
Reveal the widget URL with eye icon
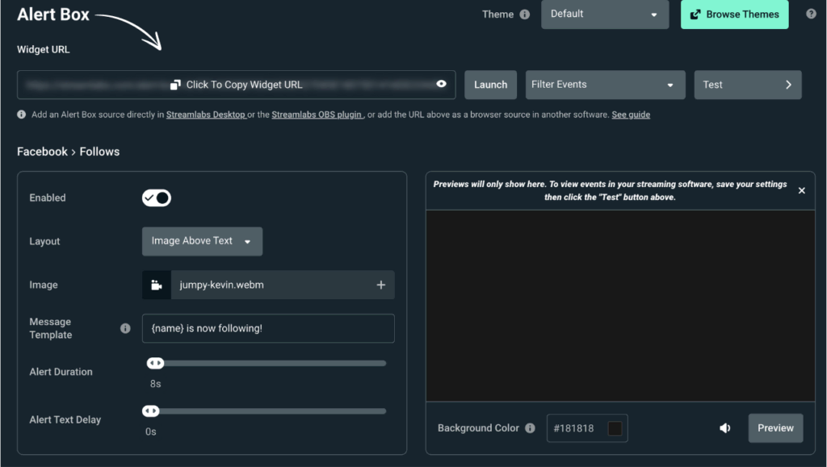tap(441, 84)
